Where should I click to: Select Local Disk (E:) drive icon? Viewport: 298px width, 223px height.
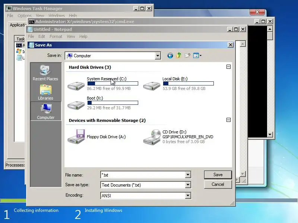(152, 86)
